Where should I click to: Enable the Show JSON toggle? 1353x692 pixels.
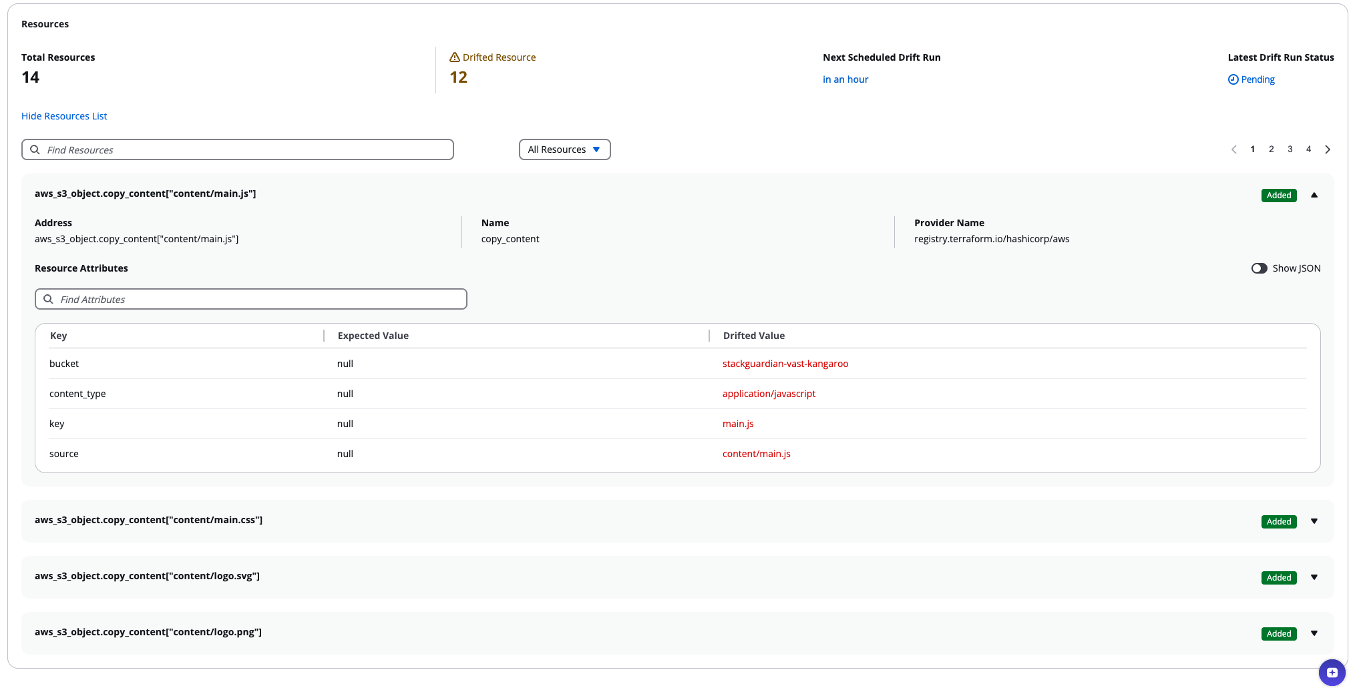coord(1259,268)
